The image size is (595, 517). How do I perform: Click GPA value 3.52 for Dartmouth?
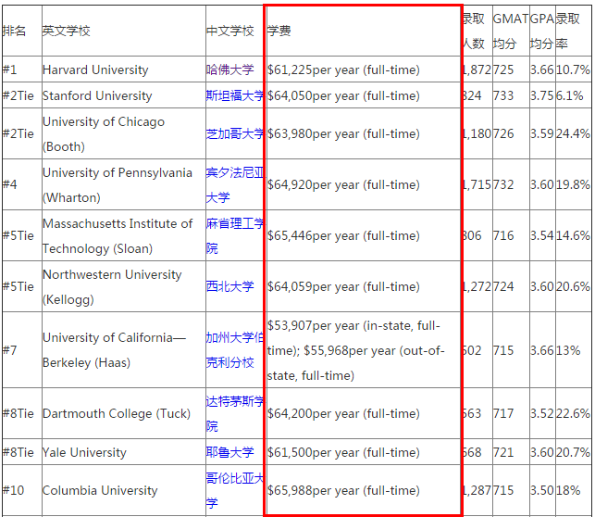click(542, 413)
